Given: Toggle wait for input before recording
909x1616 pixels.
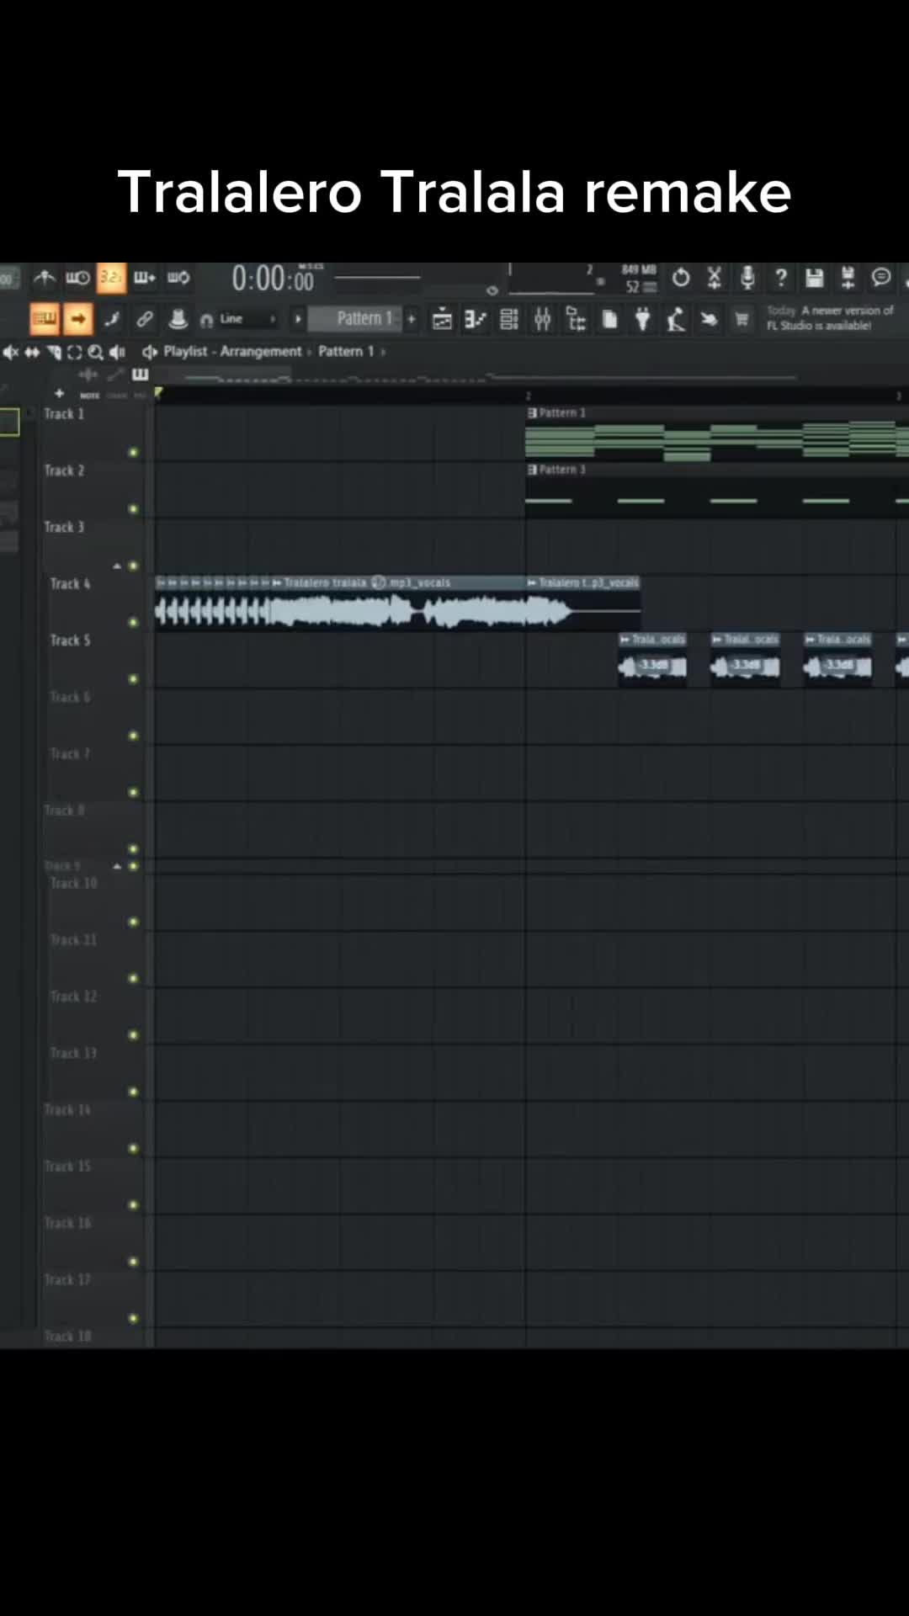Looking at the screenshot, I should [x=77, y=277].
